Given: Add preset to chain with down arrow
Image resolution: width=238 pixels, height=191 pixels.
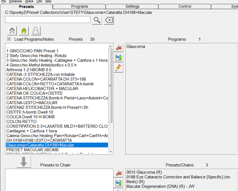Looking at the screenshot, I should (23, 162).
